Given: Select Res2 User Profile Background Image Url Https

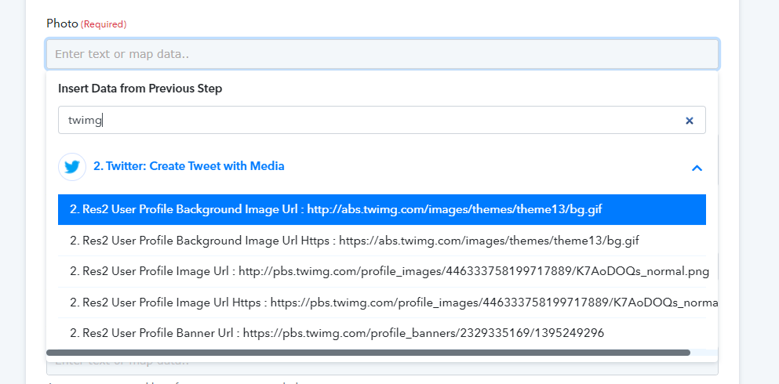Looking at the screenshot, I should point(381,241).
